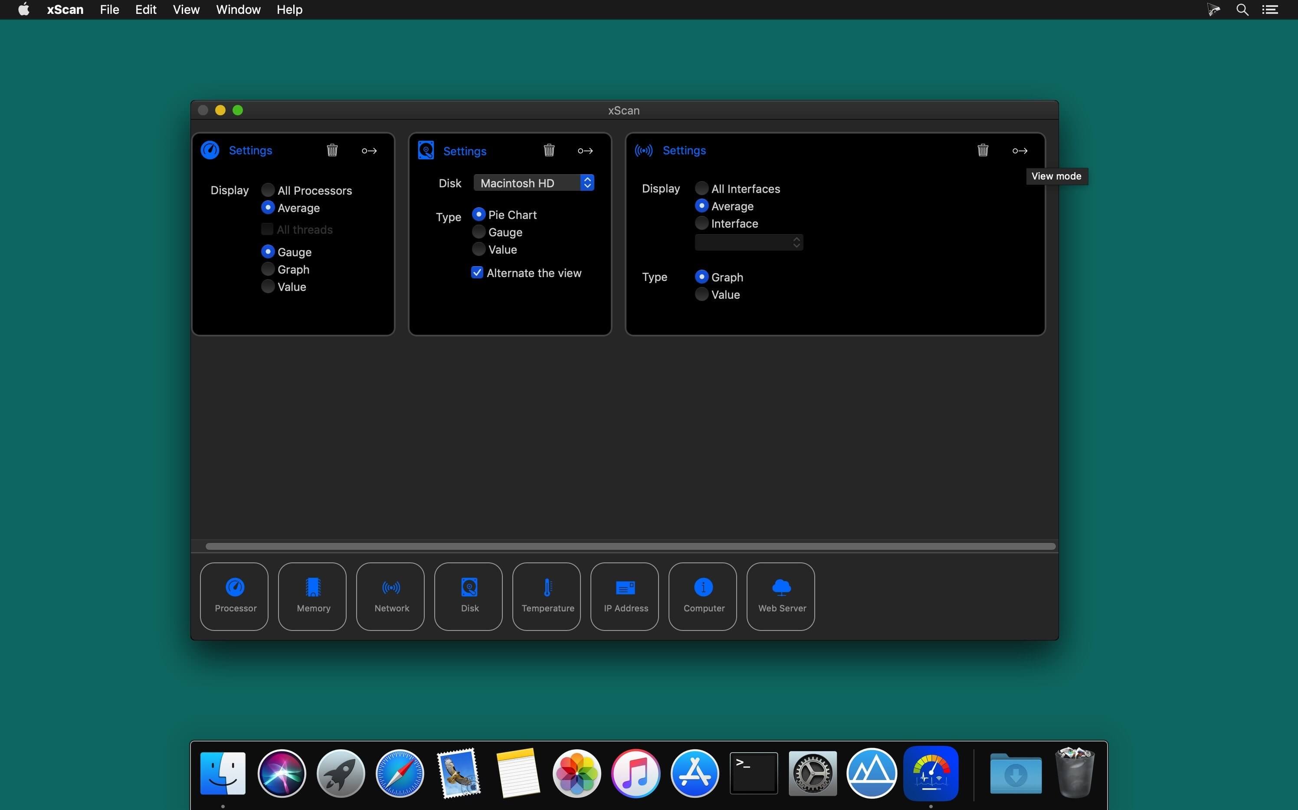Screen dimensions: 1298x810
Task: Switch Network panel to view mode arrow
Action: 1020,151
